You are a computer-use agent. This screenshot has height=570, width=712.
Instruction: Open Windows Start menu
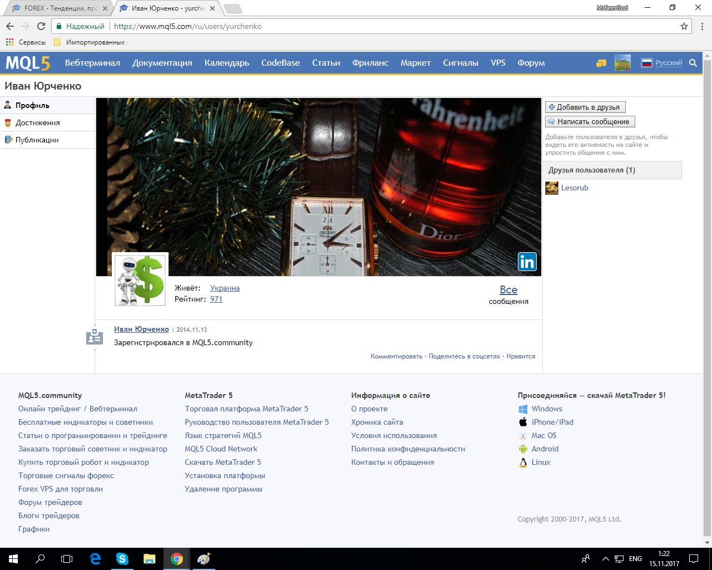13,559
